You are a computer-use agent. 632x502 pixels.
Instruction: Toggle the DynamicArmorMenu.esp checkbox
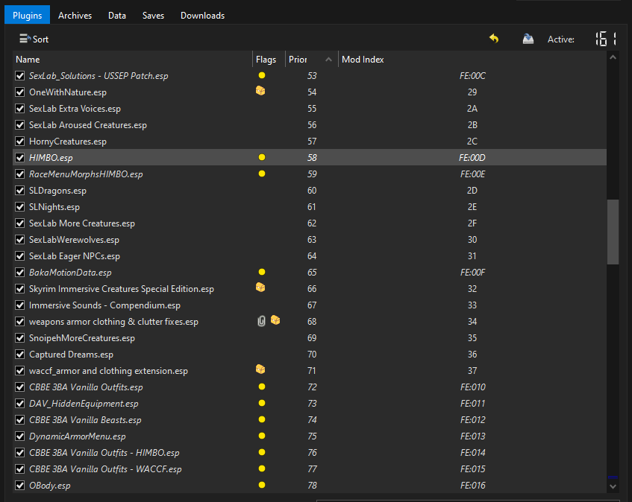19,436
